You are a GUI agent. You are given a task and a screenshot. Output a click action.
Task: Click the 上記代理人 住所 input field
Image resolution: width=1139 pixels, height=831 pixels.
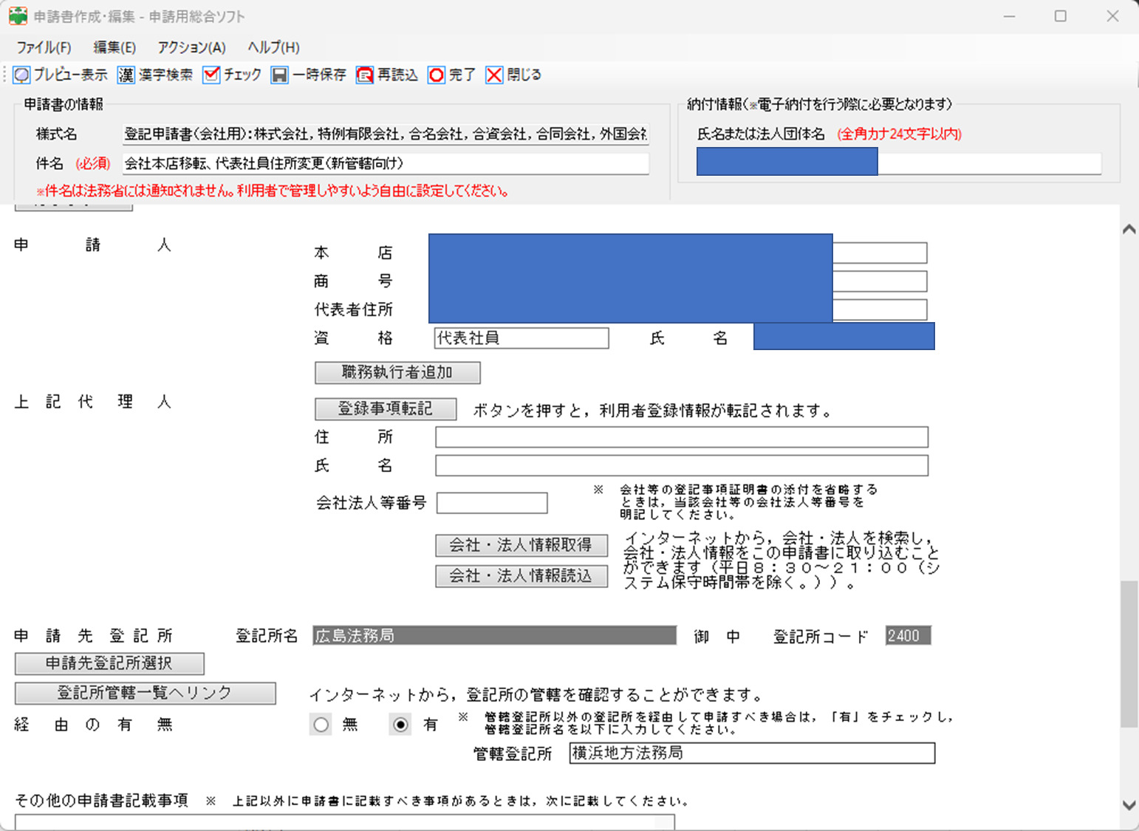point(682,437)
